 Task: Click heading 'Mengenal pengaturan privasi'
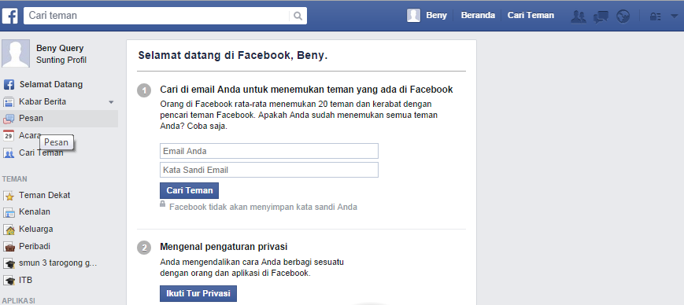(x=224, y=247)
